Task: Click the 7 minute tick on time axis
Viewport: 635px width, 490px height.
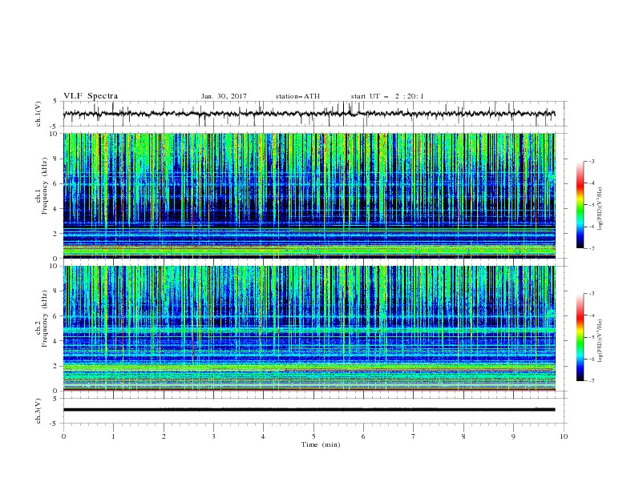Action: click(414, 436)
